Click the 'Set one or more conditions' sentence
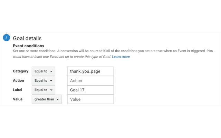 [x=34, y=51]
